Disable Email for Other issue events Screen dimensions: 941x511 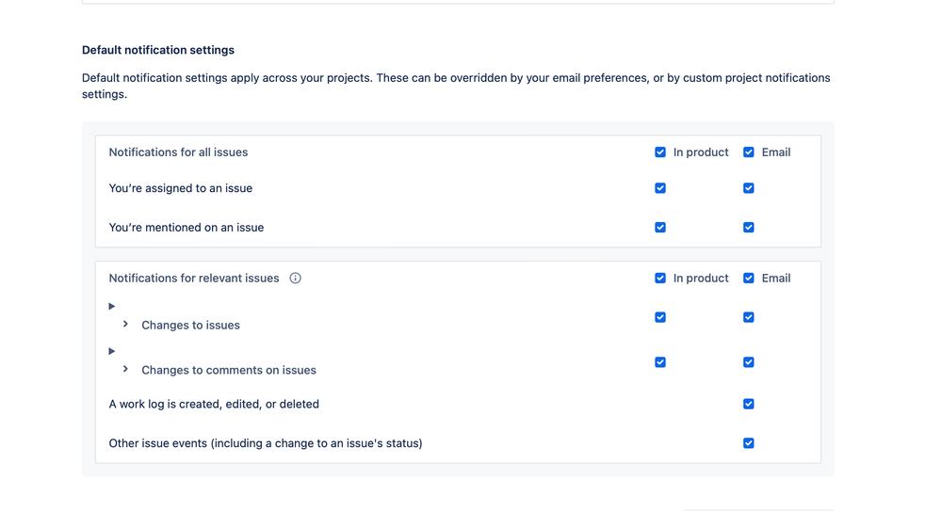749,443
